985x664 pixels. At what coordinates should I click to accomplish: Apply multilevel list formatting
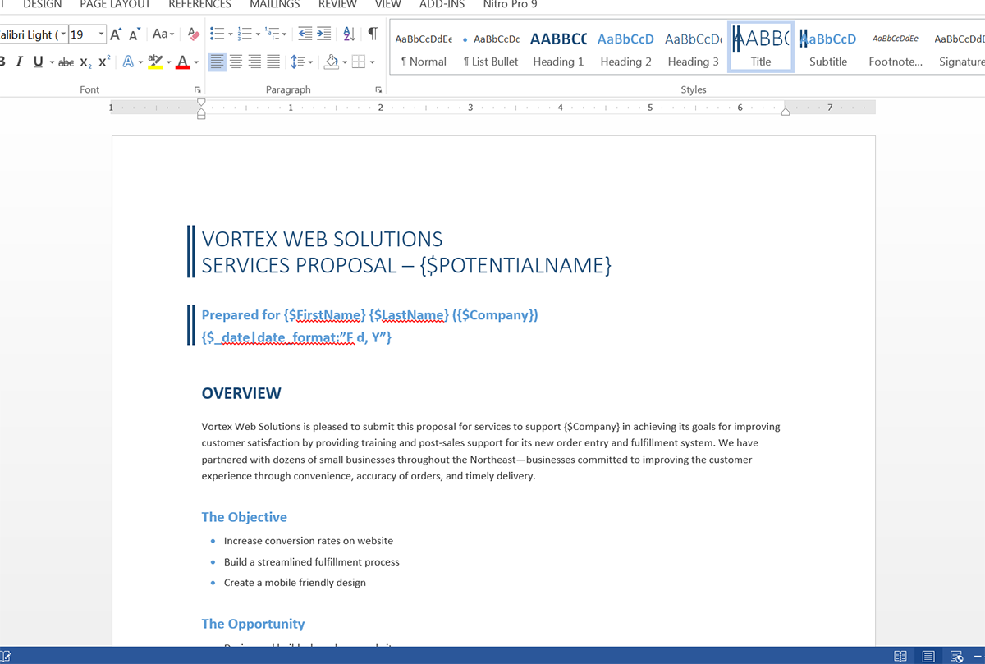(x=274, y=34)
